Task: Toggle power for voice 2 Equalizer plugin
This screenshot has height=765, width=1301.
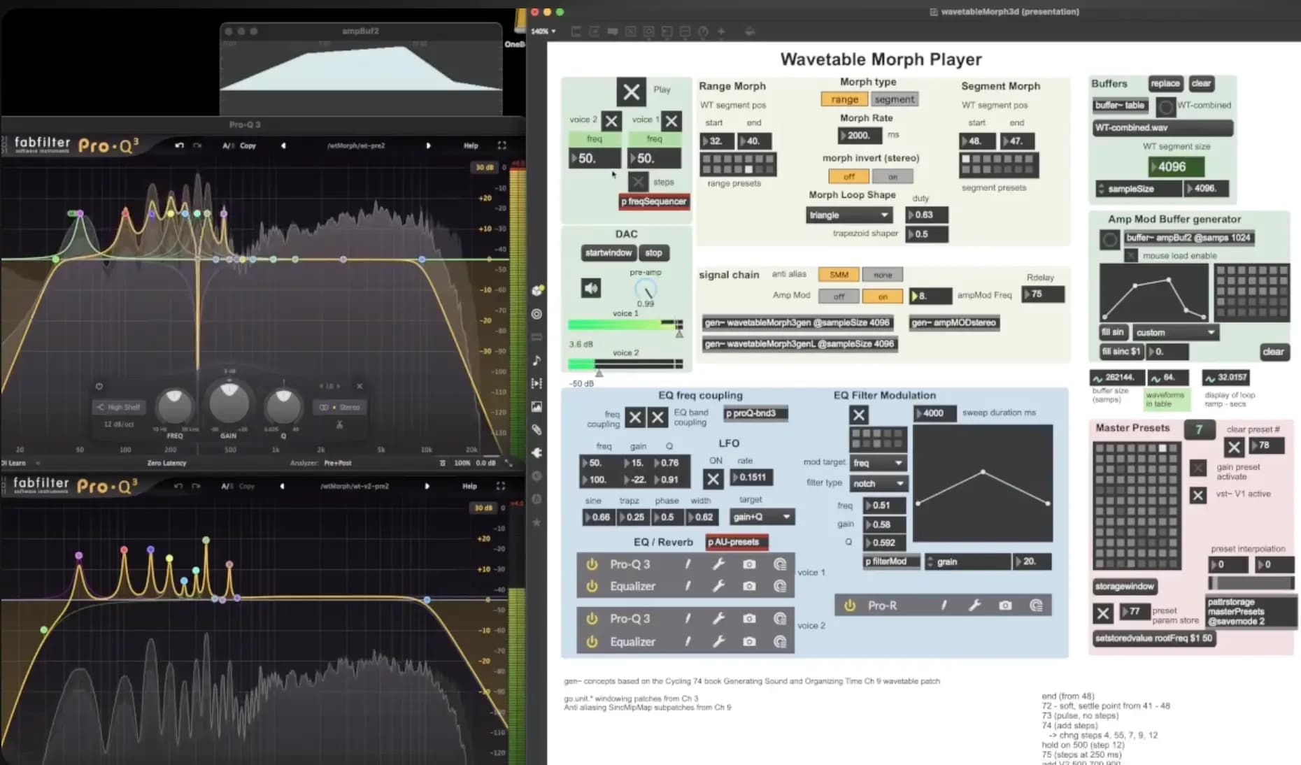Action: 592,641
